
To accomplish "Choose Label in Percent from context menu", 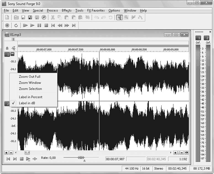I will pos(30,97).
